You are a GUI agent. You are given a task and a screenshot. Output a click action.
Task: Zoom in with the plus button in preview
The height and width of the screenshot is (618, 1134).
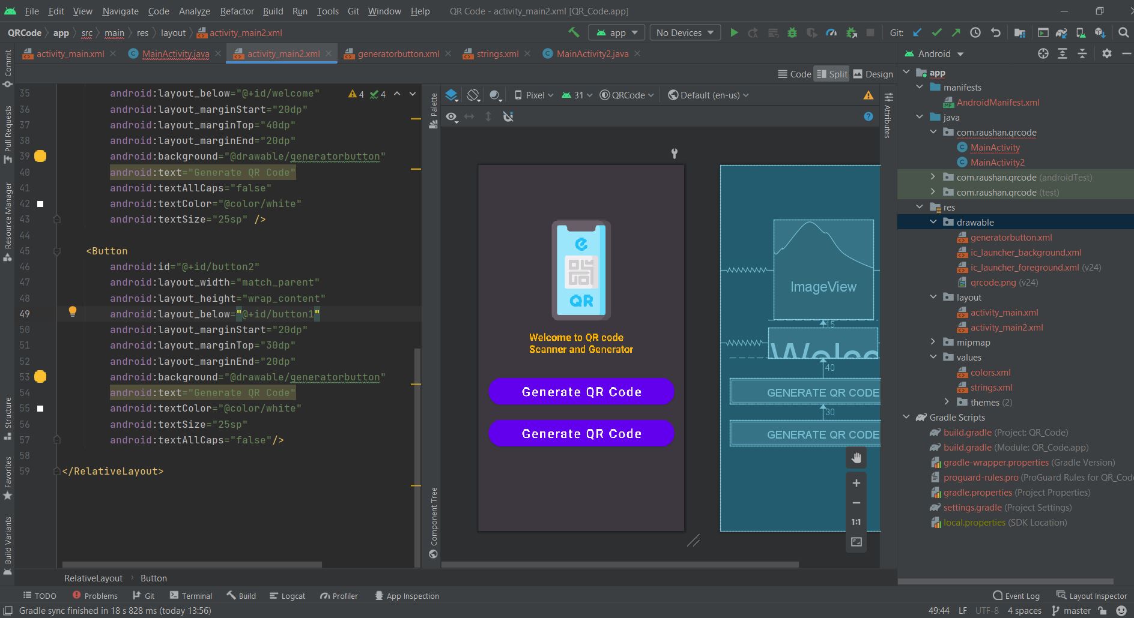click(x=857, y=483)
